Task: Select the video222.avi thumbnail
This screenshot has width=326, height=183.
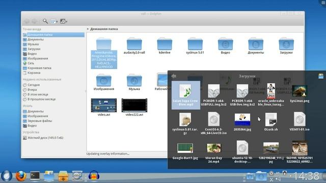Action: coord(134,107)
